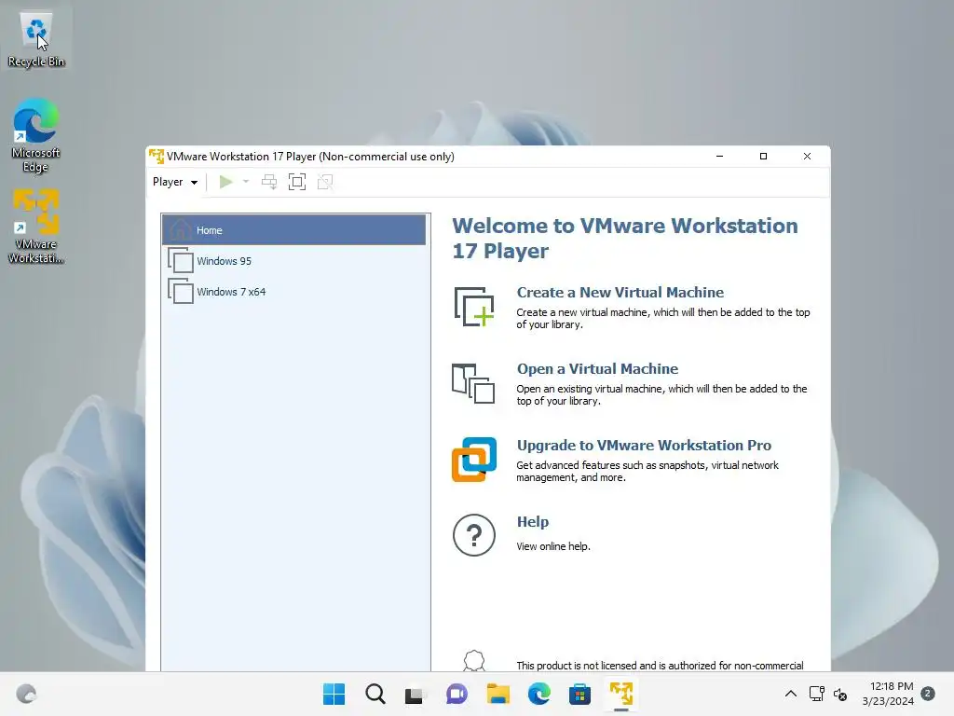Viewport: 954px width, 716px height.
Task: Open taskbar Search
Action: click(375, 694)
